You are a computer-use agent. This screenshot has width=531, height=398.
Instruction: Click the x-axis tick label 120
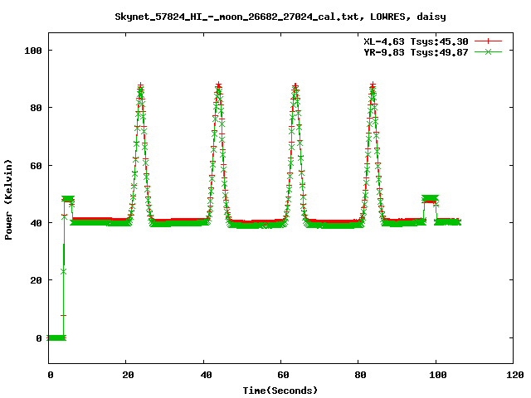(515, 375)
